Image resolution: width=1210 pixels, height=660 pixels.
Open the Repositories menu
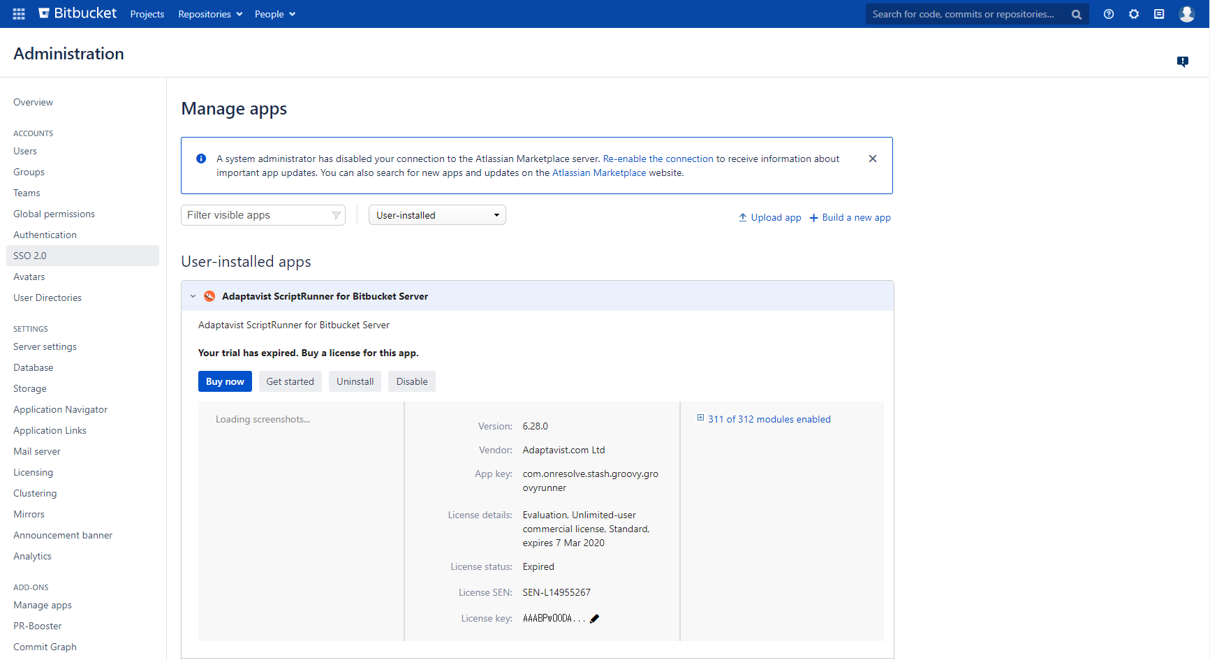[210, 14]
